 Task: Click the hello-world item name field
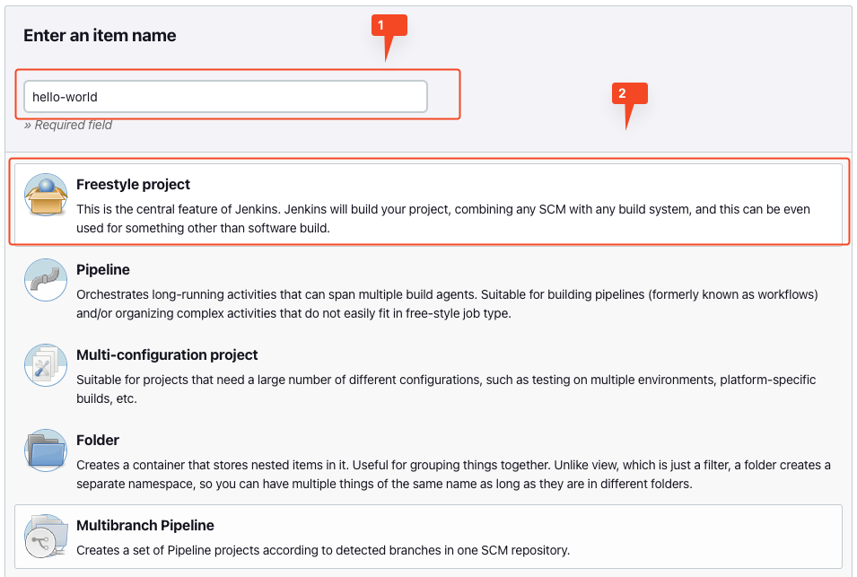click(x=225, y=97)
